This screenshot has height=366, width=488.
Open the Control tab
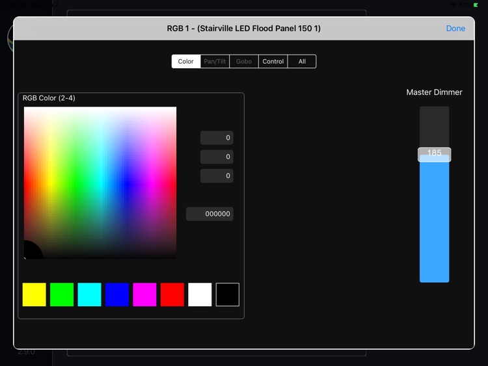[x=273, y=61]
